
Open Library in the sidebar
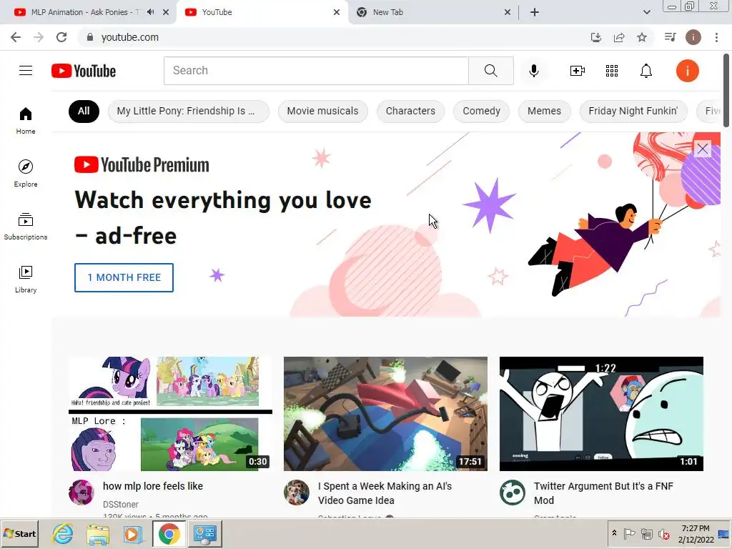[x=26, y=280]
